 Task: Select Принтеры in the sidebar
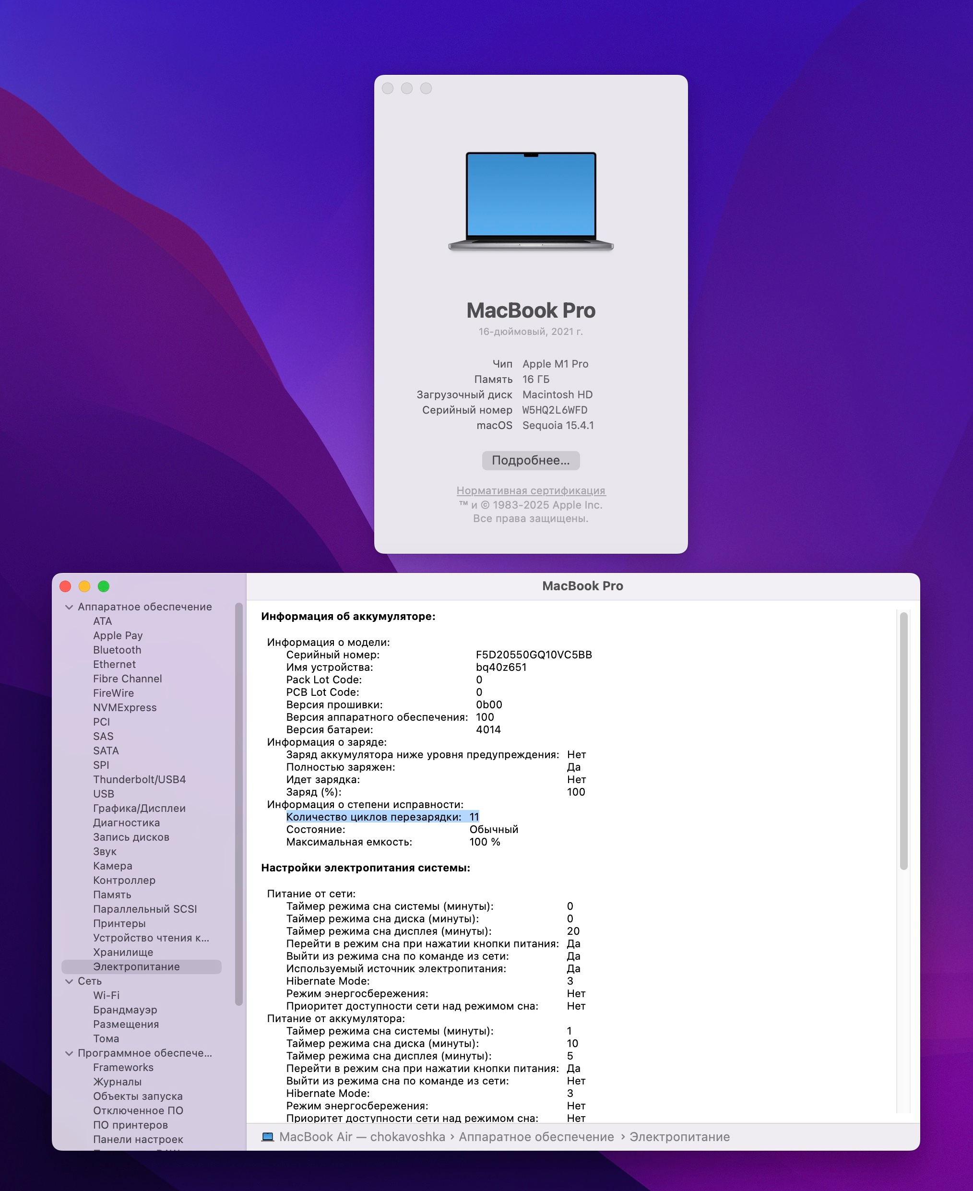tap(119, 923)
